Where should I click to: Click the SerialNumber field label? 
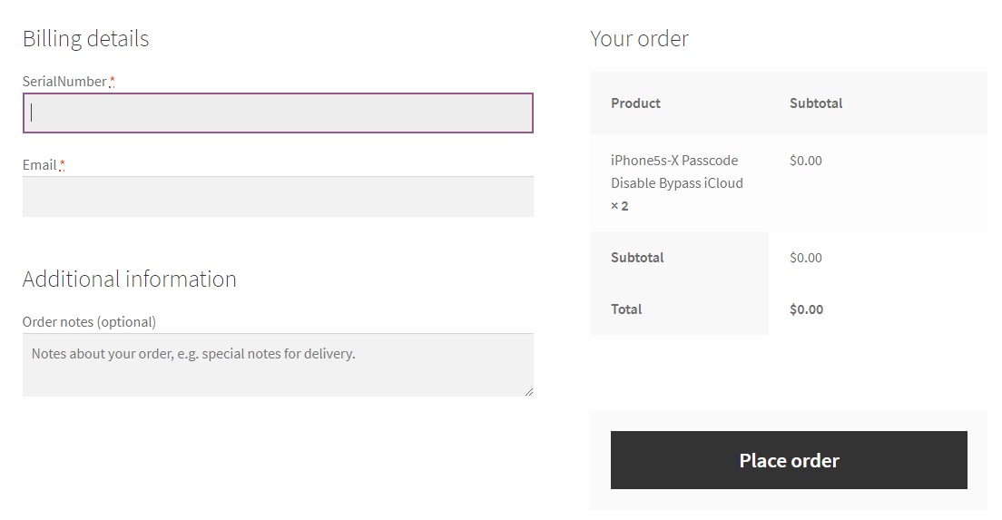tap(64, 81)
